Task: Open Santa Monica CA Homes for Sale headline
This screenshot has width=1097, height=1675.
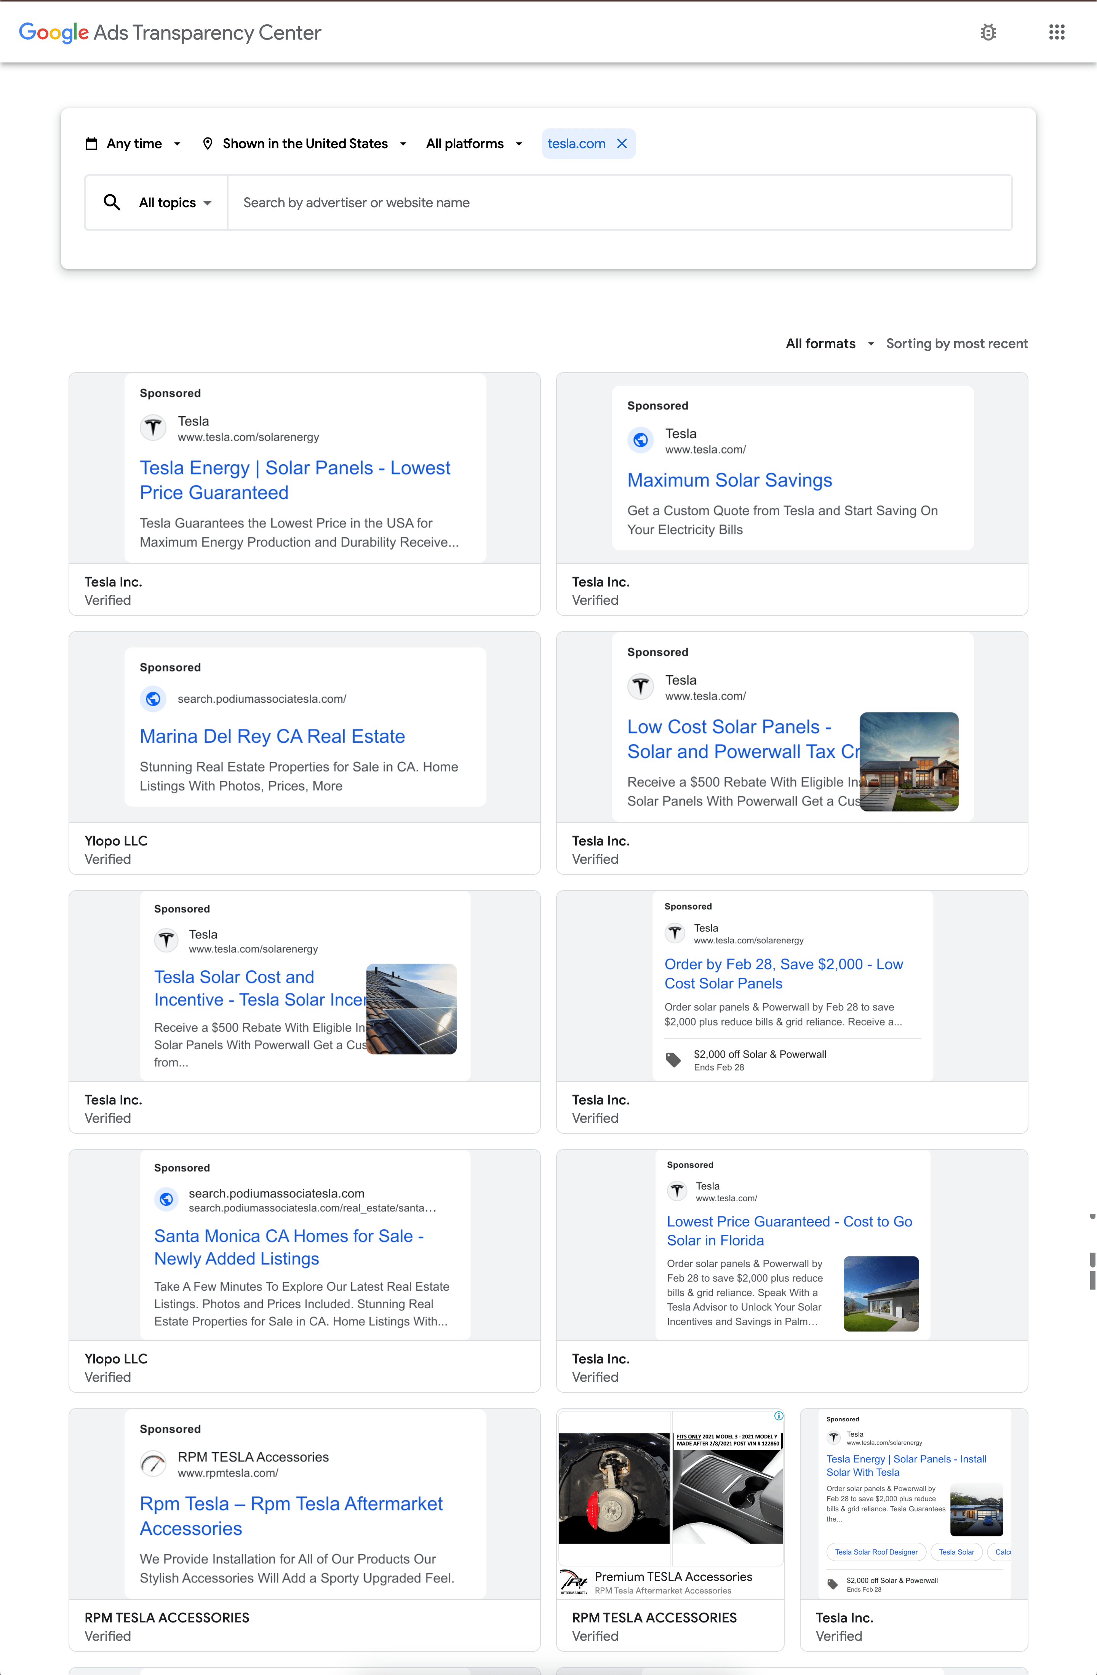Action: [x=288, y=1247]
